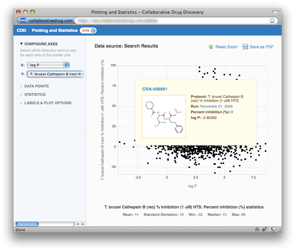Click the sidebar horizontal scrollbar thumb
The image size is (295, 251).
click(x=27, y=224)
